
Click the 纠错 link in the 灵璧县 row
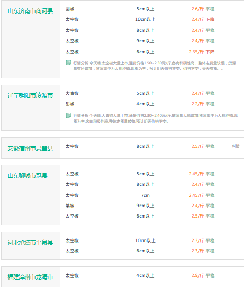(x=236, y=146)
